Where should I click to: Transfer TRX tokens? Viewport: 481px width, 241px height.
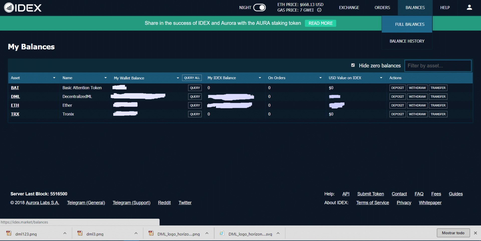[x=438, y=114]
